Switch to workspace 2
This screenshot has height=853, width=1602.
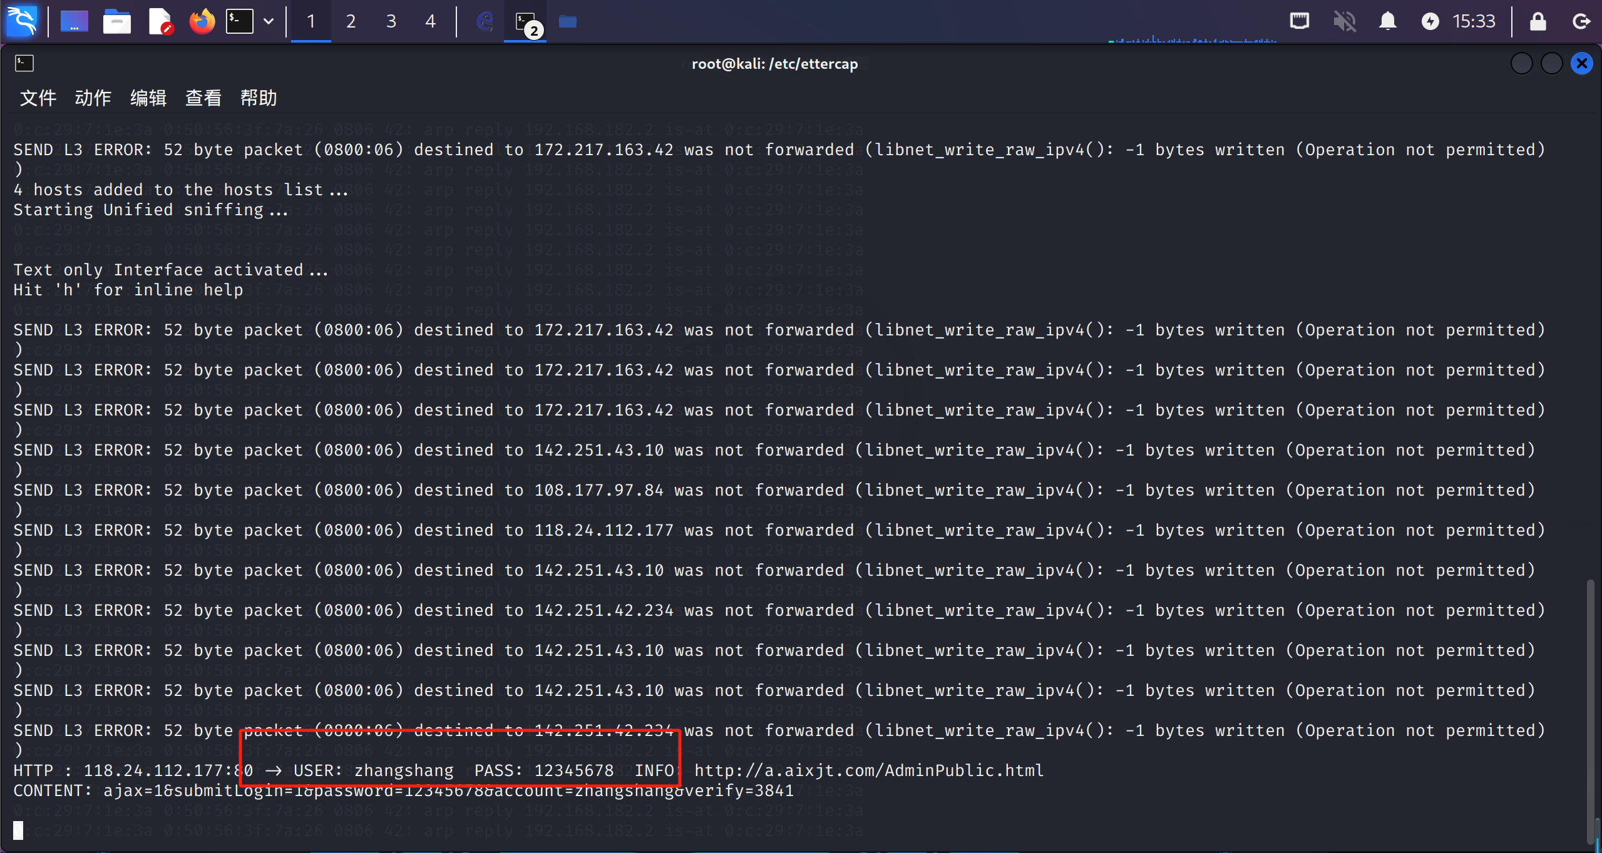[x=351, y=21]
